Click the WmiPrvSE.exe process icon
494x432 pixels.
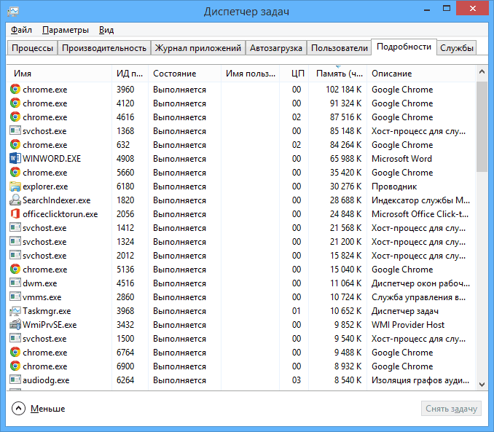pos(15,325)
